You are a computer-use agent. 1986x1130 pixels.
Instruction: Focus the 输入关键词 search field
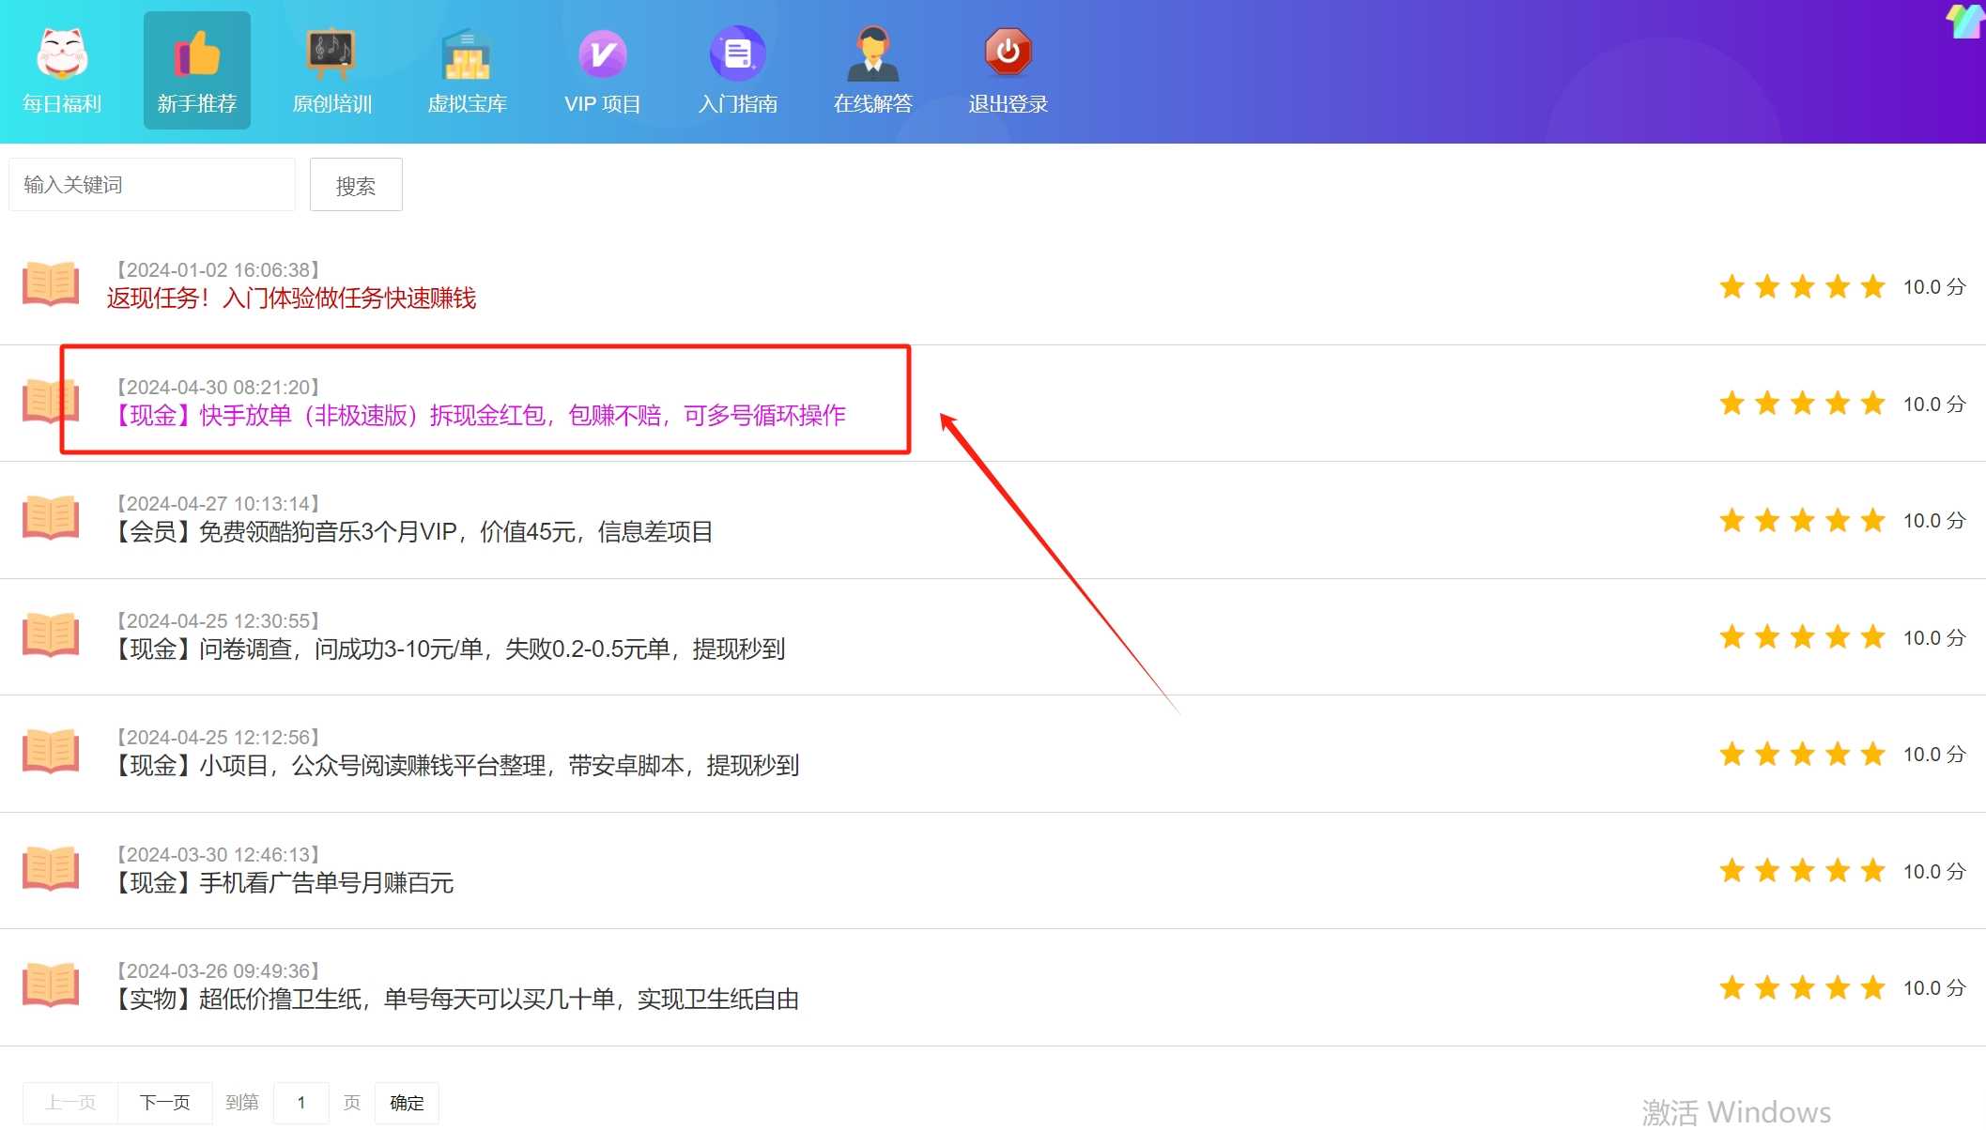point(152,185)
